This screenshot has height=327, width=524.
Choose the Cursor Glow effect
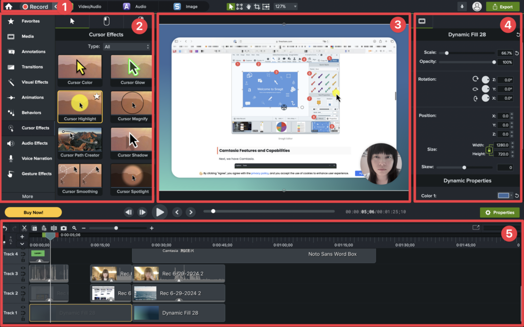click(132, 71)
